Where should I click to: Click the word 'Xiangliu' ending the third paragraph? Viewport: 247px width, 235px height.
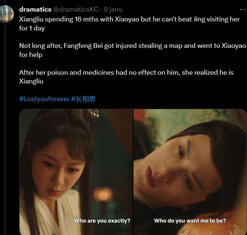(31, 81)
